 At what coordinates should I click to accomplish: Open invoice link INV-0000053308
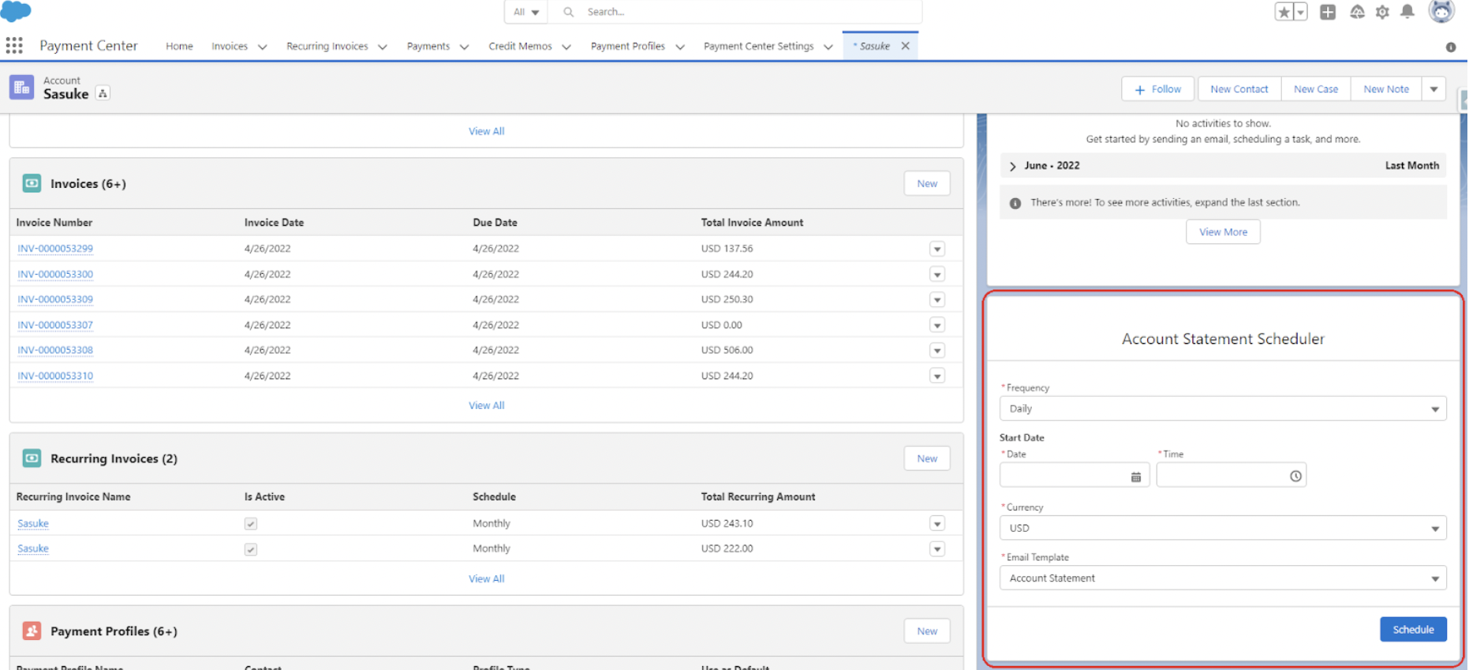click(55, 350)
